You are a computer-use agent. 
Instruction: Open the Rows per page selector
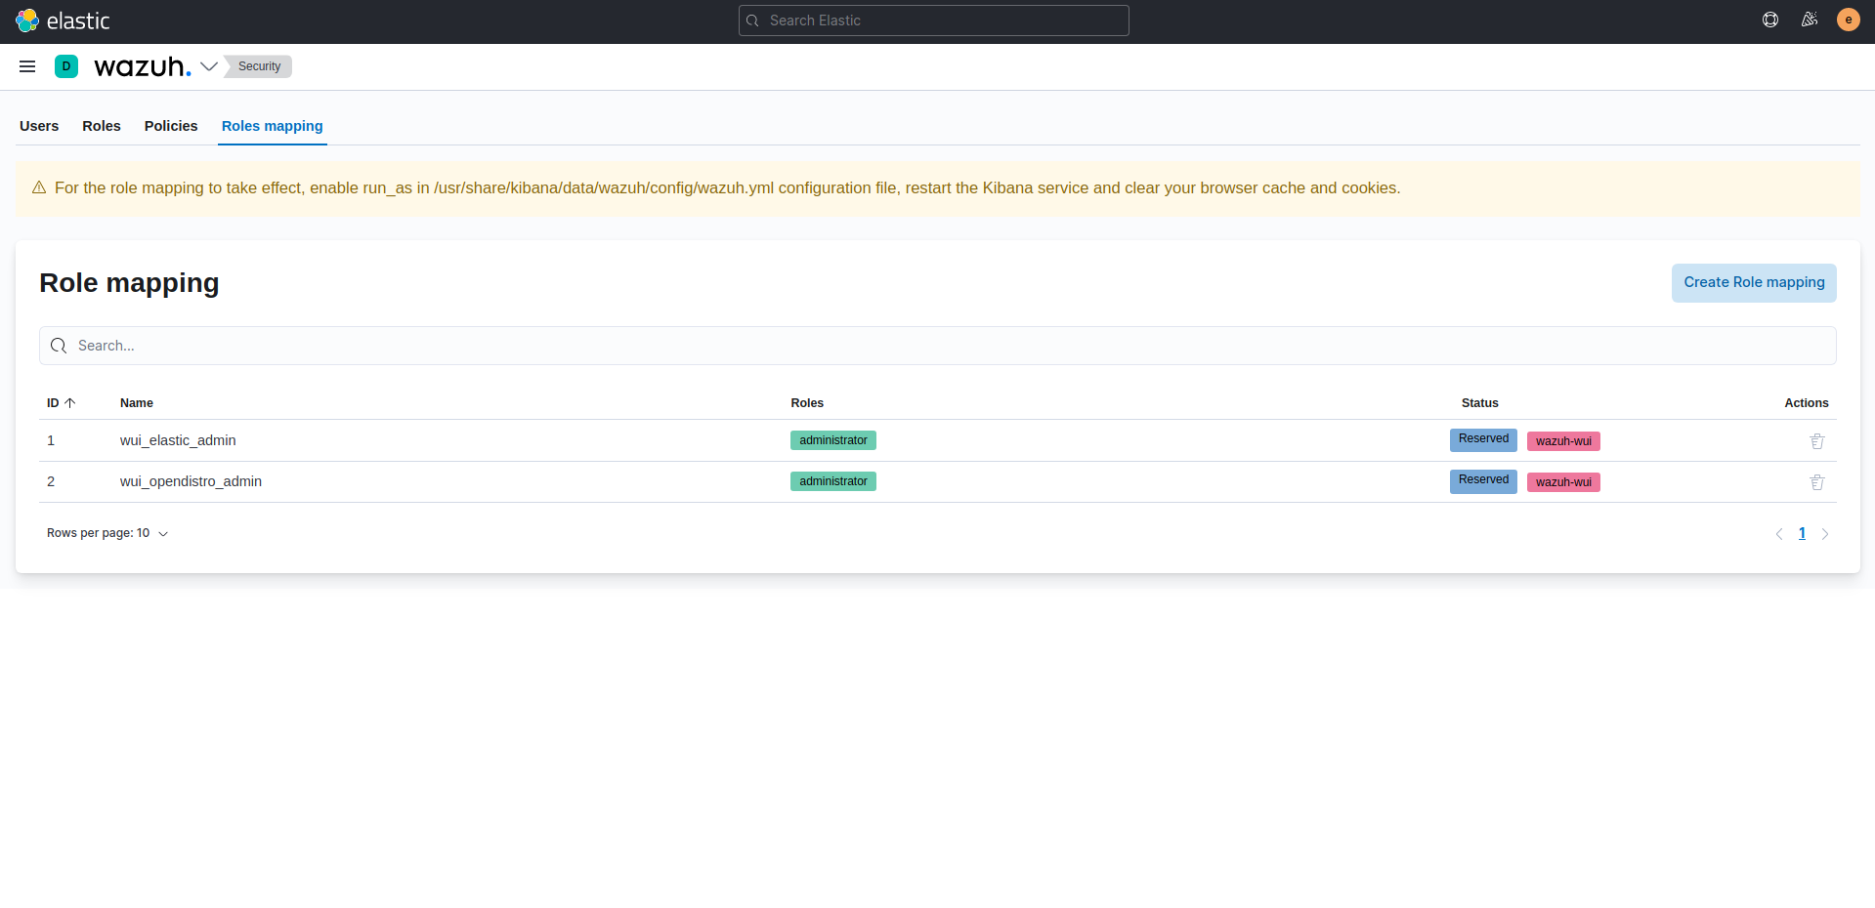point(107,533)
